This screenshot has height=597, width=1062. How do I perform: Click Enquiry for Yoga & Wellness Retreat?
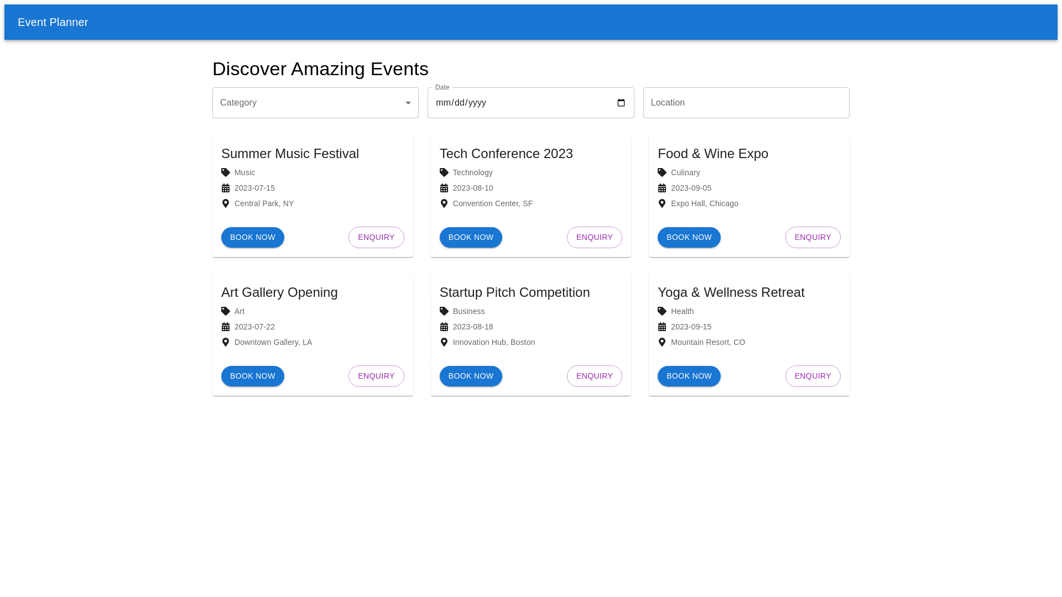pyautogui.click(x=813, y=376)
